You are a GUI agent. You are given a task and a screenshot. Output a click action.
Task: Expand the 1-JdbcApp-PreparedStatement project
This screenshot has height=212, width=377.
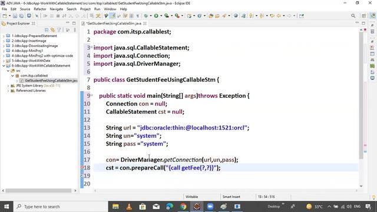[4, 36]
